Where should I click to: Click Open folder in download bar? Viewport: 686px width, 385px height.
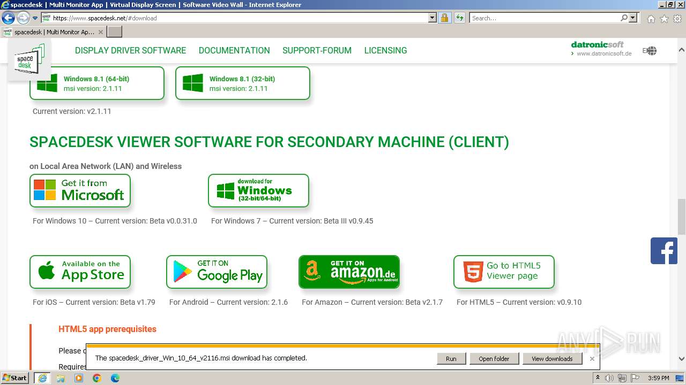[x=494, y=359]
